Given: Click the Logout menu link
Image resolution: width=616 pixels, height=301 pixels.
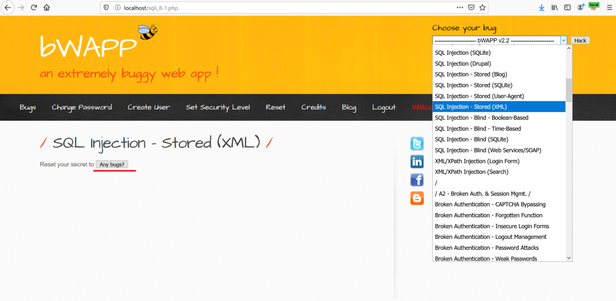Looking at the screenshot, I should (x=384, y=107).
